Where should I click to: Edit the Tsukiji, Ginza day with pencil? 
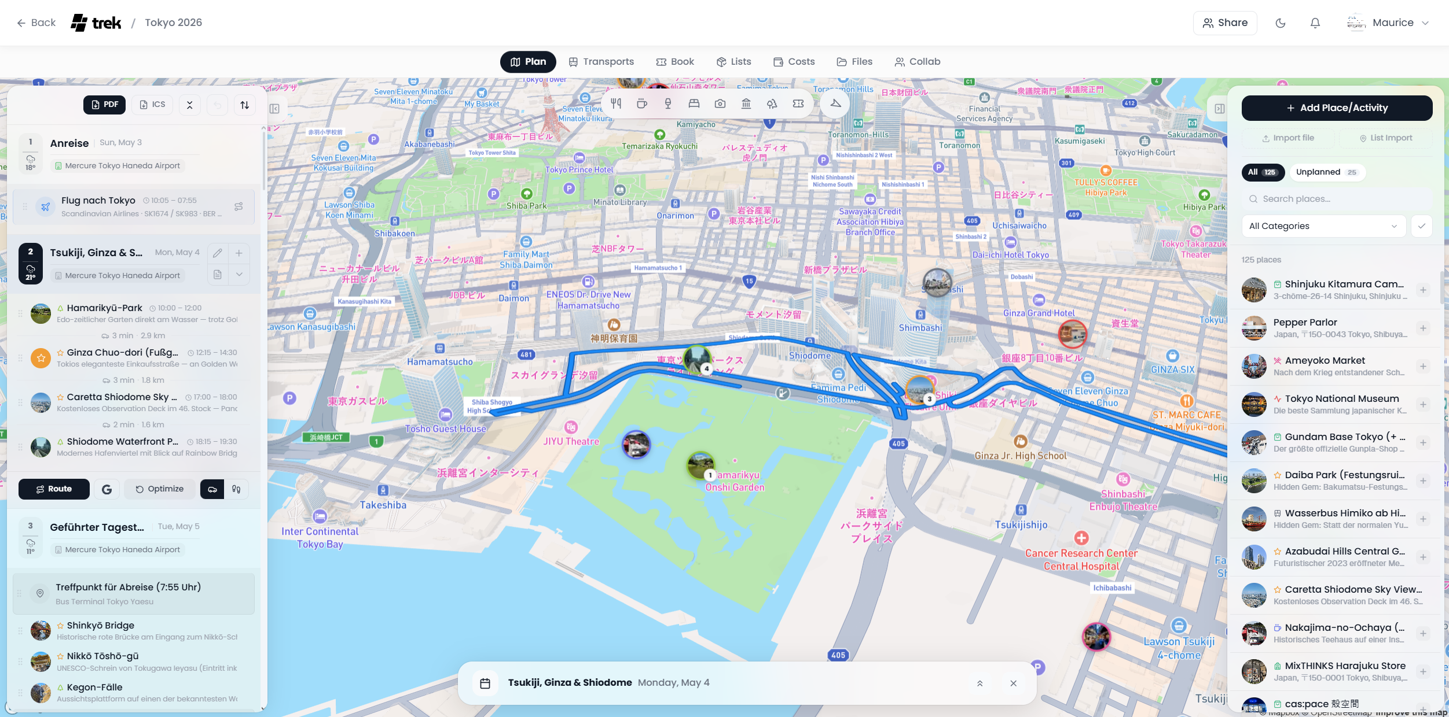[218, 253]
